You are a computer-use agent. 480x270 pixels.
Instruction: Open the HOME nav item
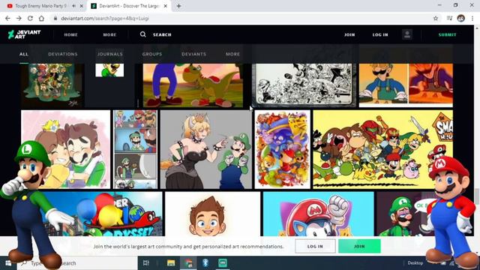(70, 34)
